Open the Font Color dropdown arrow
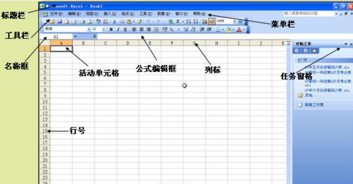The height and width of the screenshot is (184, 353). tap(244, 30)
